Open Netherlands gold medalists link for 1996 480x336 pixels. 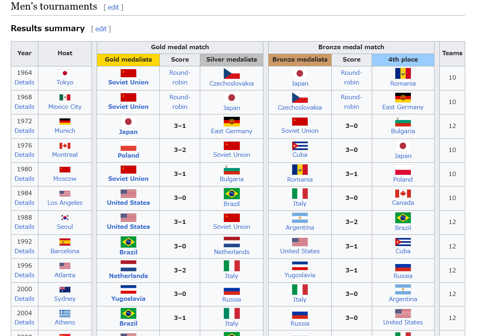[128, 276]
